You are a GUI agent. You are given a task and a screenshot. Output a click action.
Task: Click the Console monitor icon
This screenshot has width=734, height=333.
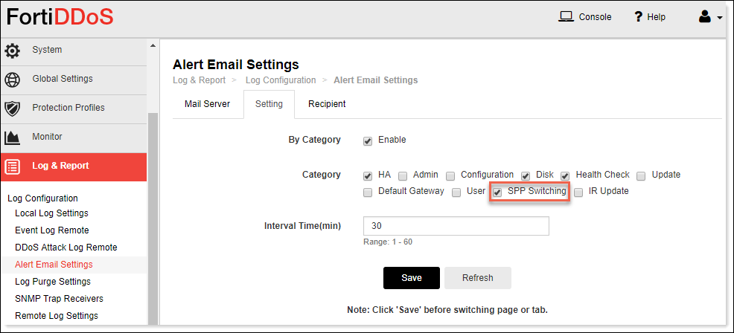(x=567, y=17)
